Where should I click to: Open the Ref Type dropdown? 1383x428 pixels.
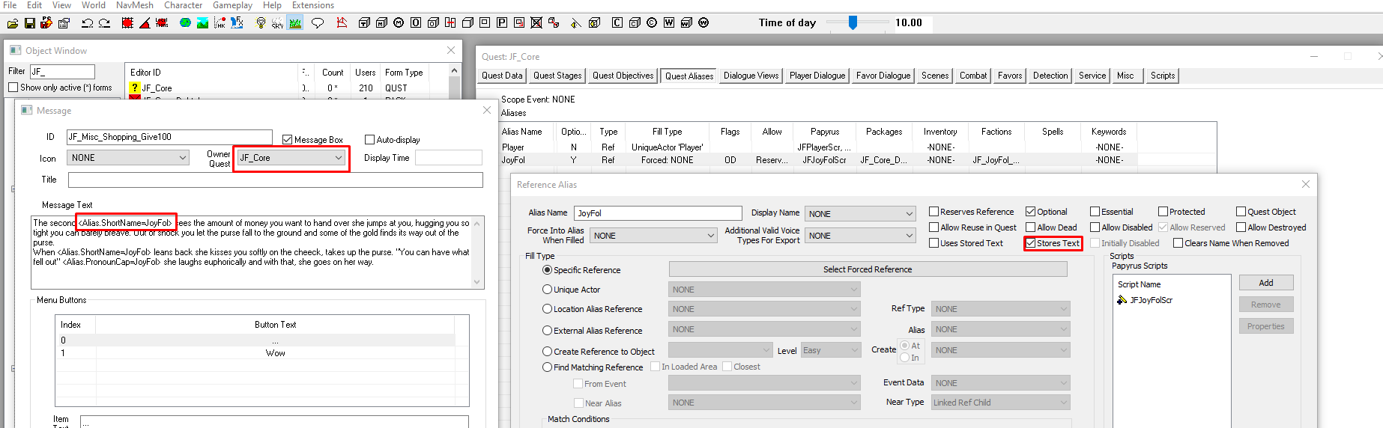click(1001, 309)
